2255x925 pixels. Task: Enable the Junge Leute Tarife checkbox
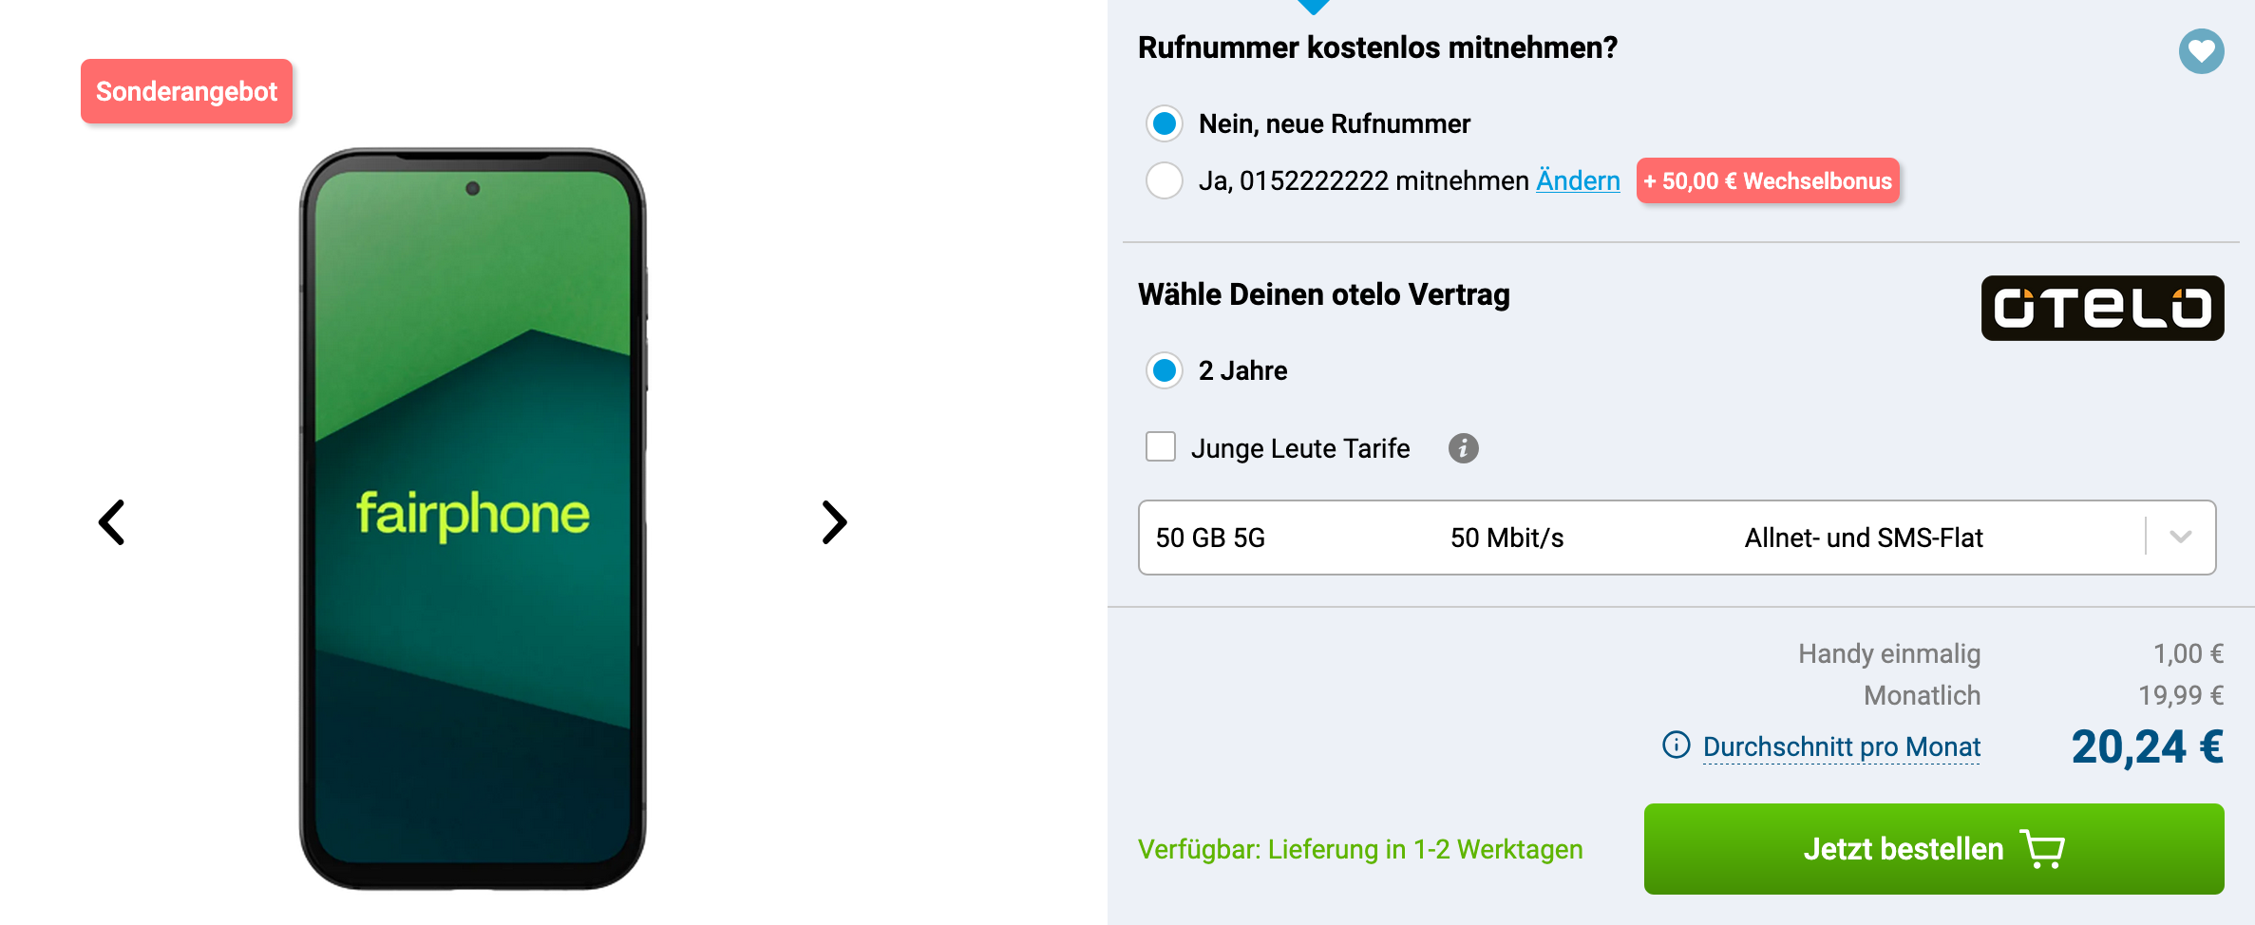1161,446
